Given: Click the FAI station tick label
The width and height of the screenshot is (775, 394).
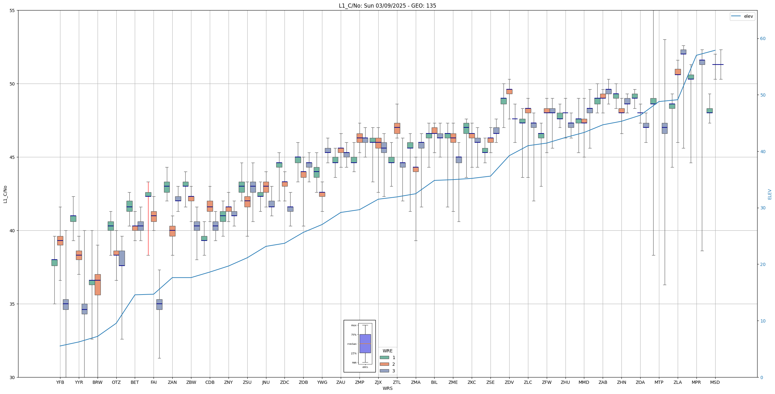Looking at the screenshot, I should click(154, 382).
